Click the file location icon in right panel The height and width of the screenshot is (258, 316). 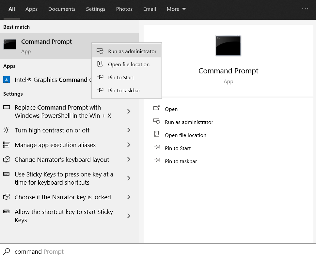[157, 135]
